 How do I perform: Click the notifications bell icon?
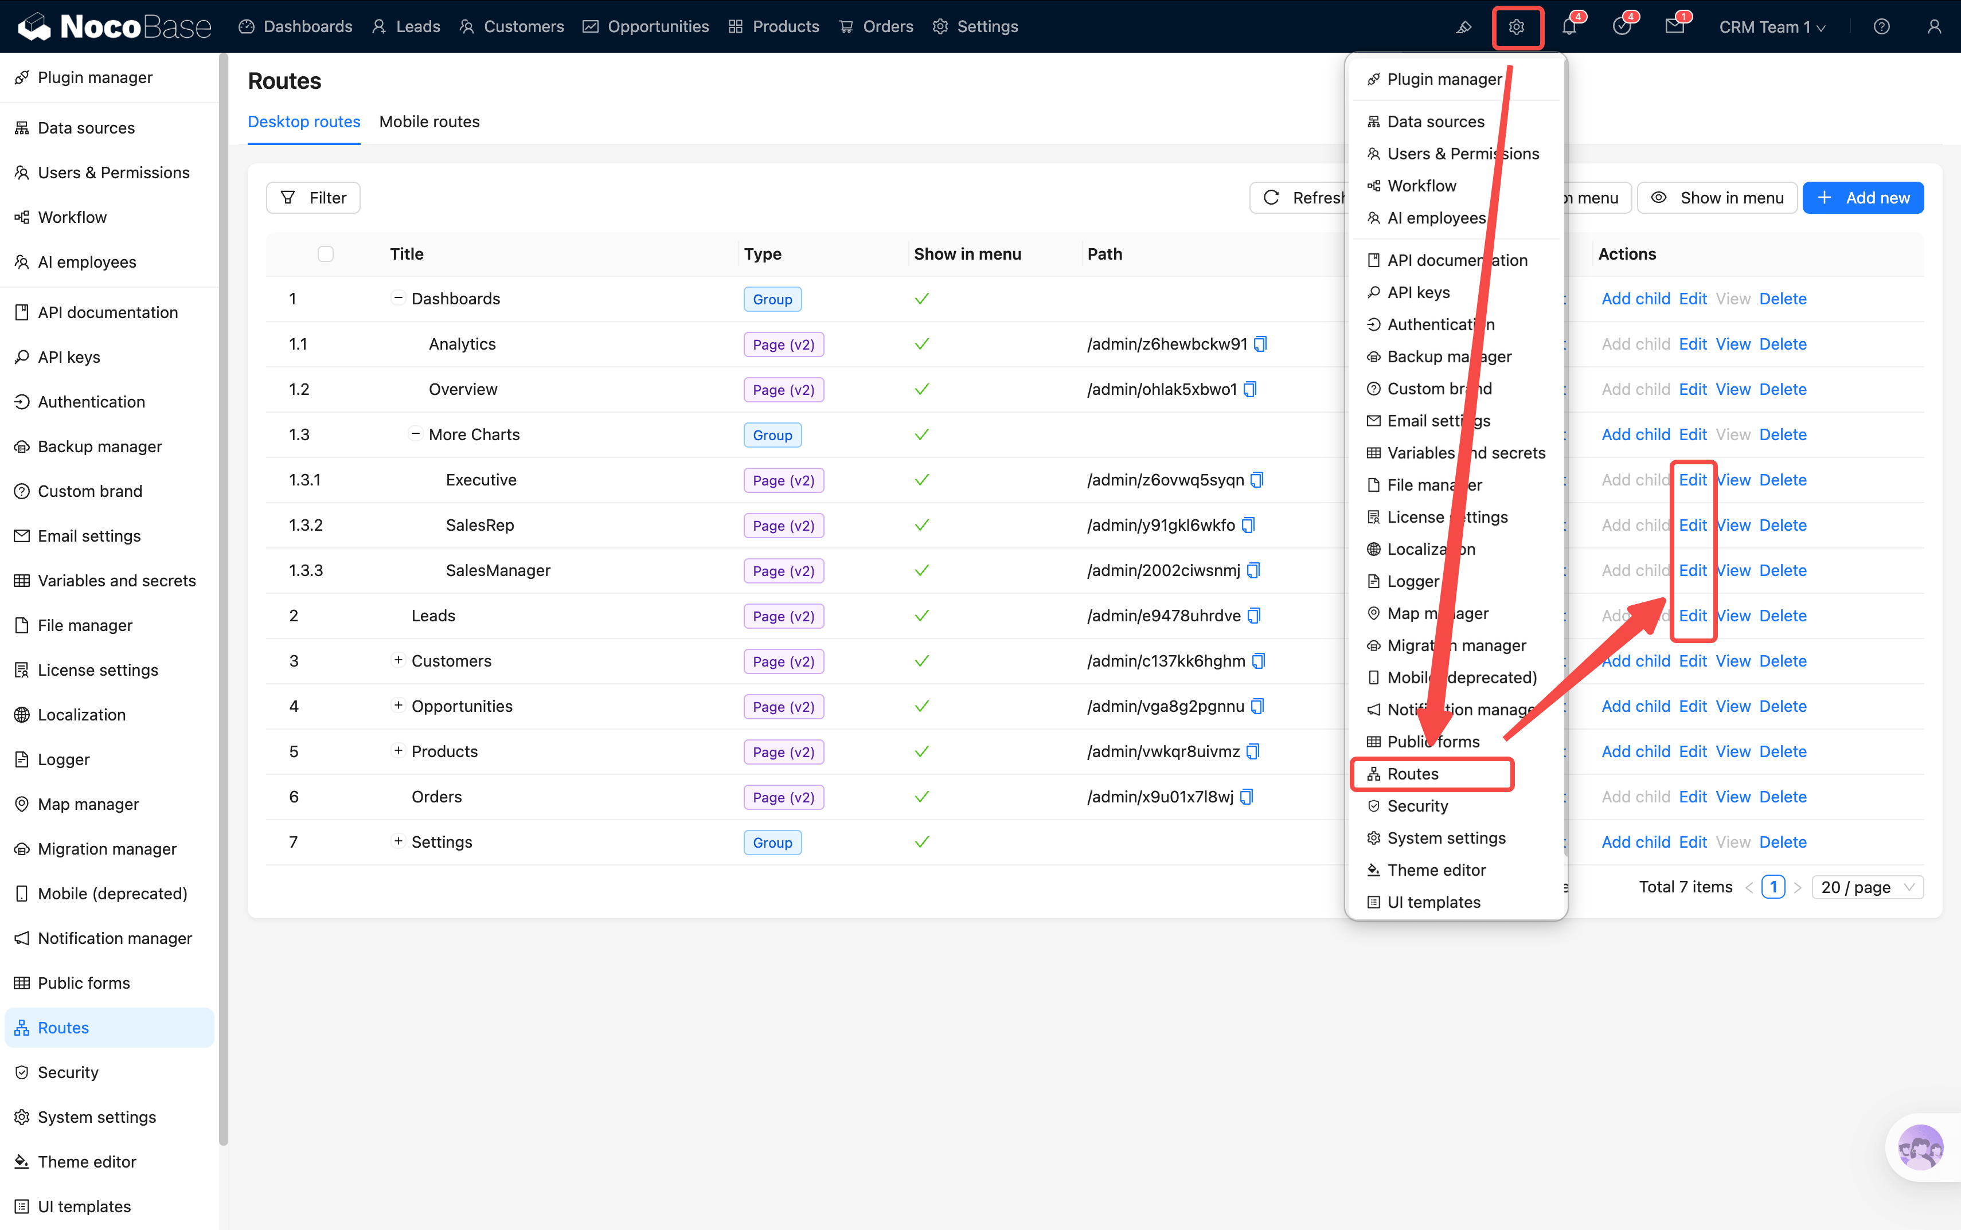[x=1569, y=27]
